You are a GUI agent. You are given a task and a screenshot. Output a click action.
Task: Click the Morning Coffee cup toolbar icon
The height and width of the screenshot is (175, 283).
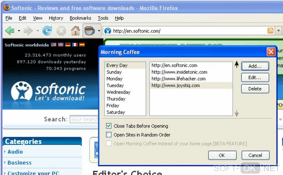click(x=90, y=31)
